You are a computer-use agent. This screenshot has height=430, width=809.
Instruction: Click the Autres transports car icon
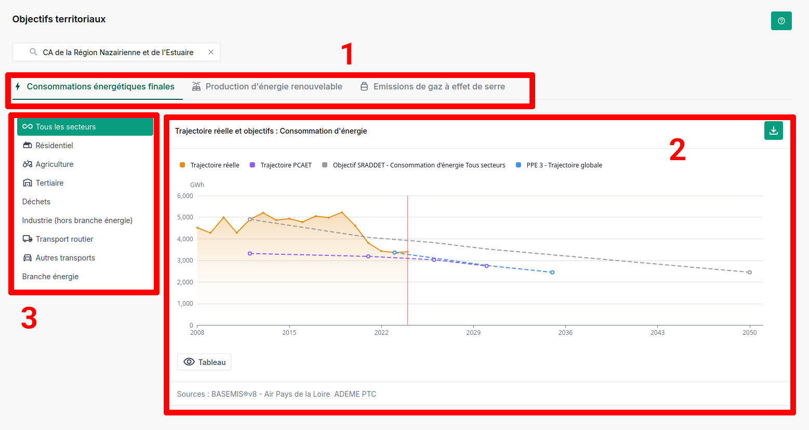click(28, 257)
